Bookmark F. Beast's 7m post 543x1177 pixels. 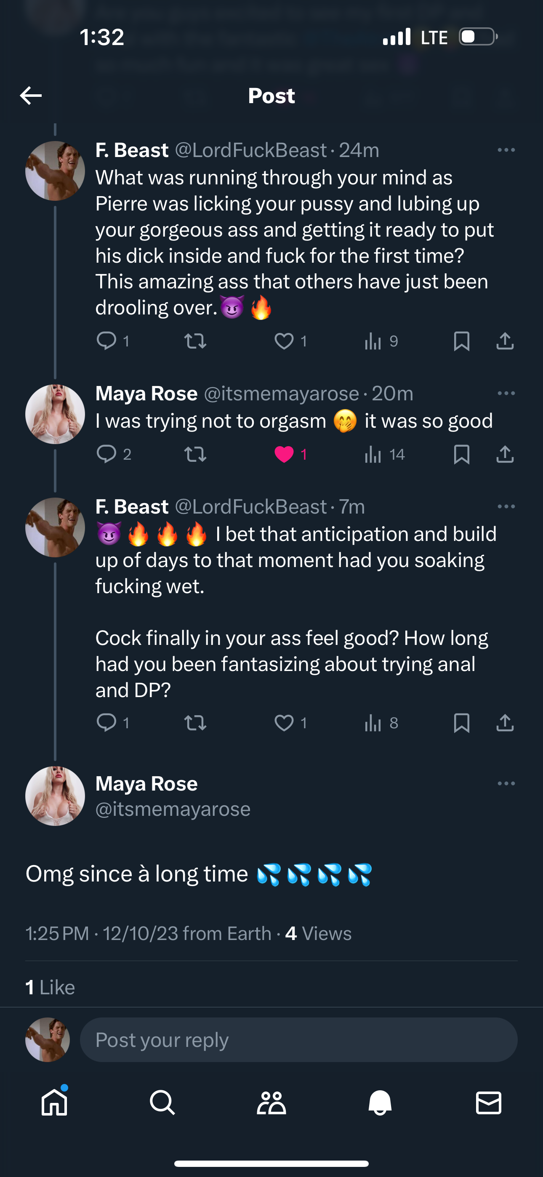(x=461, y=723)
